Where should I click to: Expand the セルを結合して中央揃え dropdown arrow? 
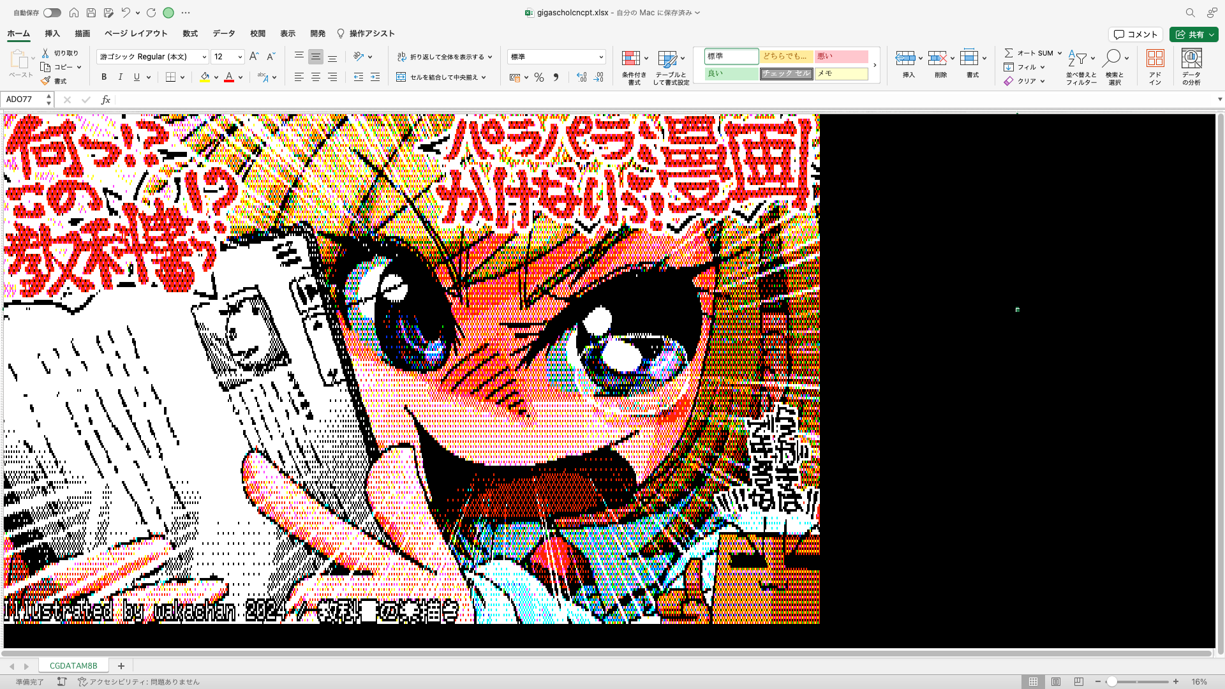(x=484, y=77)
